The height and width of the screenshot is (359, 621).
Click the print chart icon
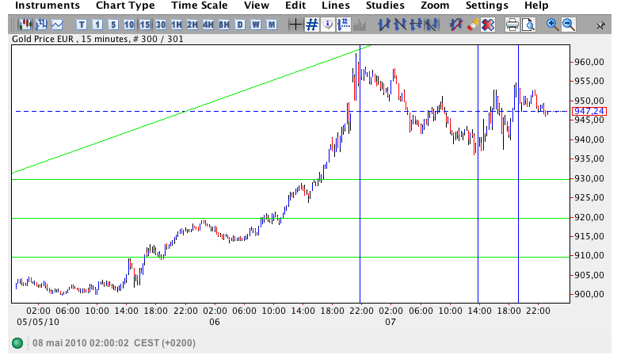pyautogui.click(x=512, y=25)
